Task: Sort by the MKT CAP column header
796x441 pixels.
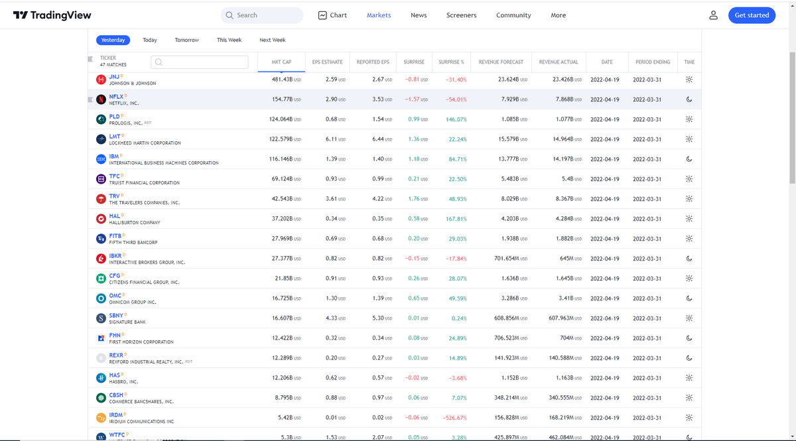Action: (x=281, y=62)
